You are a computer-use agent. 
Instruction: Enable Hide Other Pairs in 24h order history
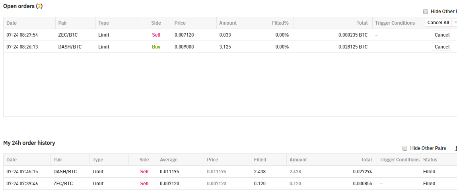[405, 148]
